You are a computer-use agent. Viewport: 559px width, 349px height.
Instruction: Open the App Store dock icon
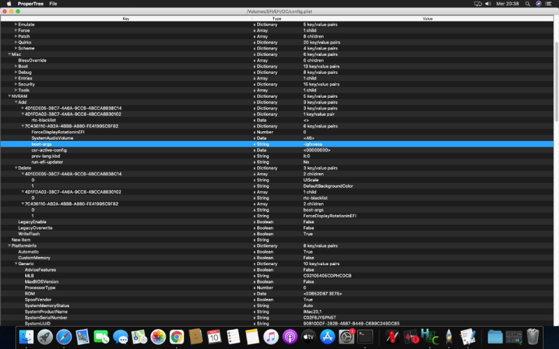327,338
